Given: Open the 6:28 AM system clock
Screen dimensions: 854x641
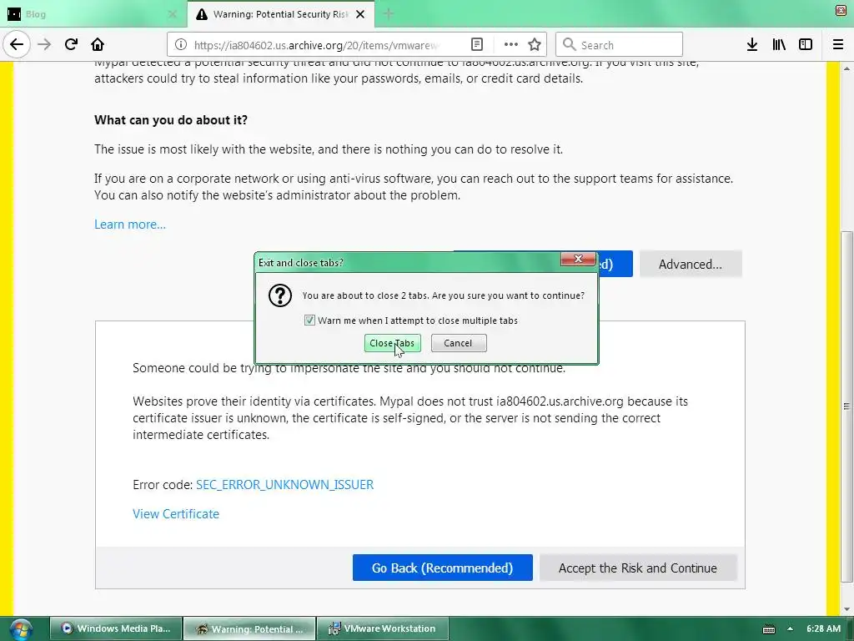Looking at the screenshot, I should (x=823, y=628).
